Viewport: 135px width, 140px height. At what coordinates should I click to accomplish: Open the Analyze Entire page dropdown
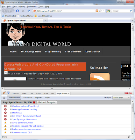pyautogui.click(x=121, y=98)
